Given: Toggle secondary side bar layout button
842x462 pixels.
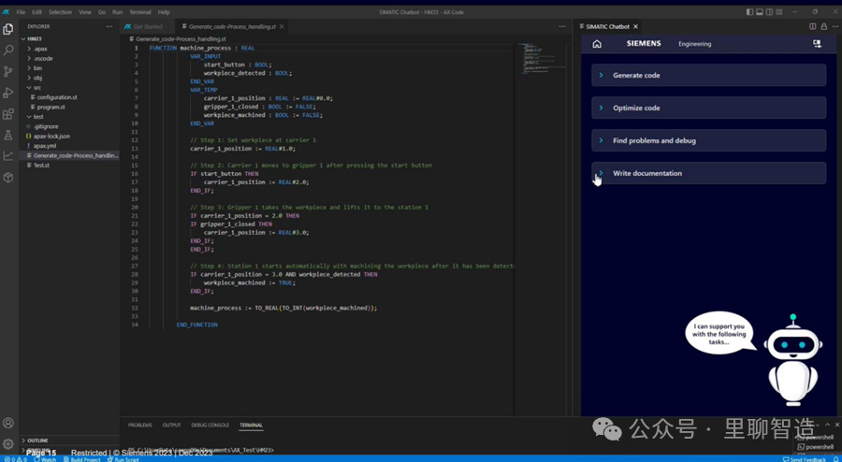Looking at the screenshot, I should pos(770,12).
